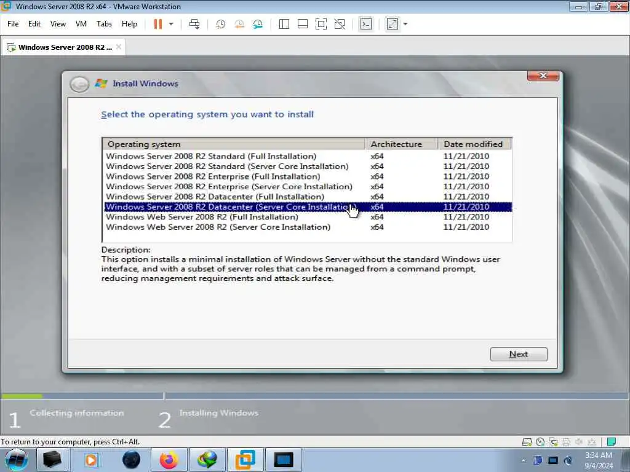
Task: Enter full screen mode
Action: (321, 24)
